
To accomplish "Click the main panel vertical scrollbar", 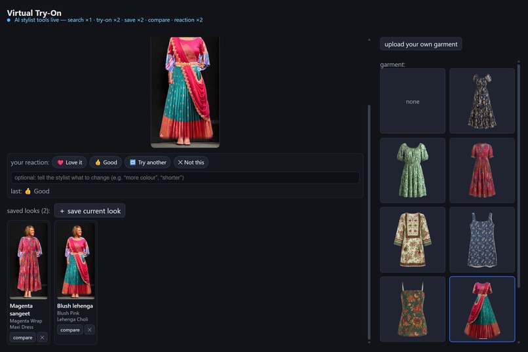I will (369, 222).
